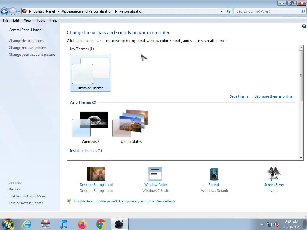Open the Sounds speaker icon
307x230 pixels.
coord(214,174)
